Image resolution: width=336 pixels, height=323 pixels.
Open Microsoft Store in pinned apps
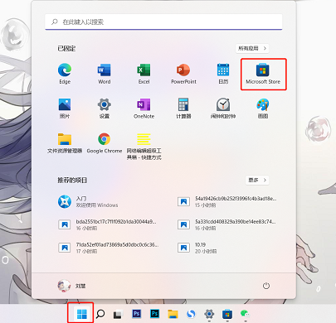pos(263,74)
